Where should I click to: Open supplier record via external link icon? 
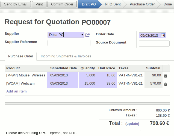tap(87, 35)
